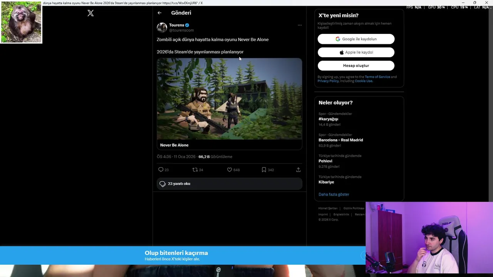
Task: Open the Terms of Service link
Action: (377, 77)
